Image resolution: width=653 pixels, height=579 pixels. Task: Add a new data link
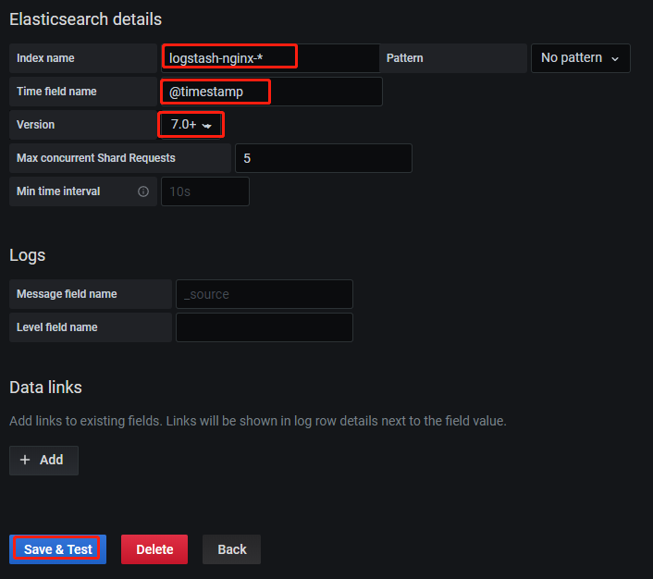[x=43, y=461]
